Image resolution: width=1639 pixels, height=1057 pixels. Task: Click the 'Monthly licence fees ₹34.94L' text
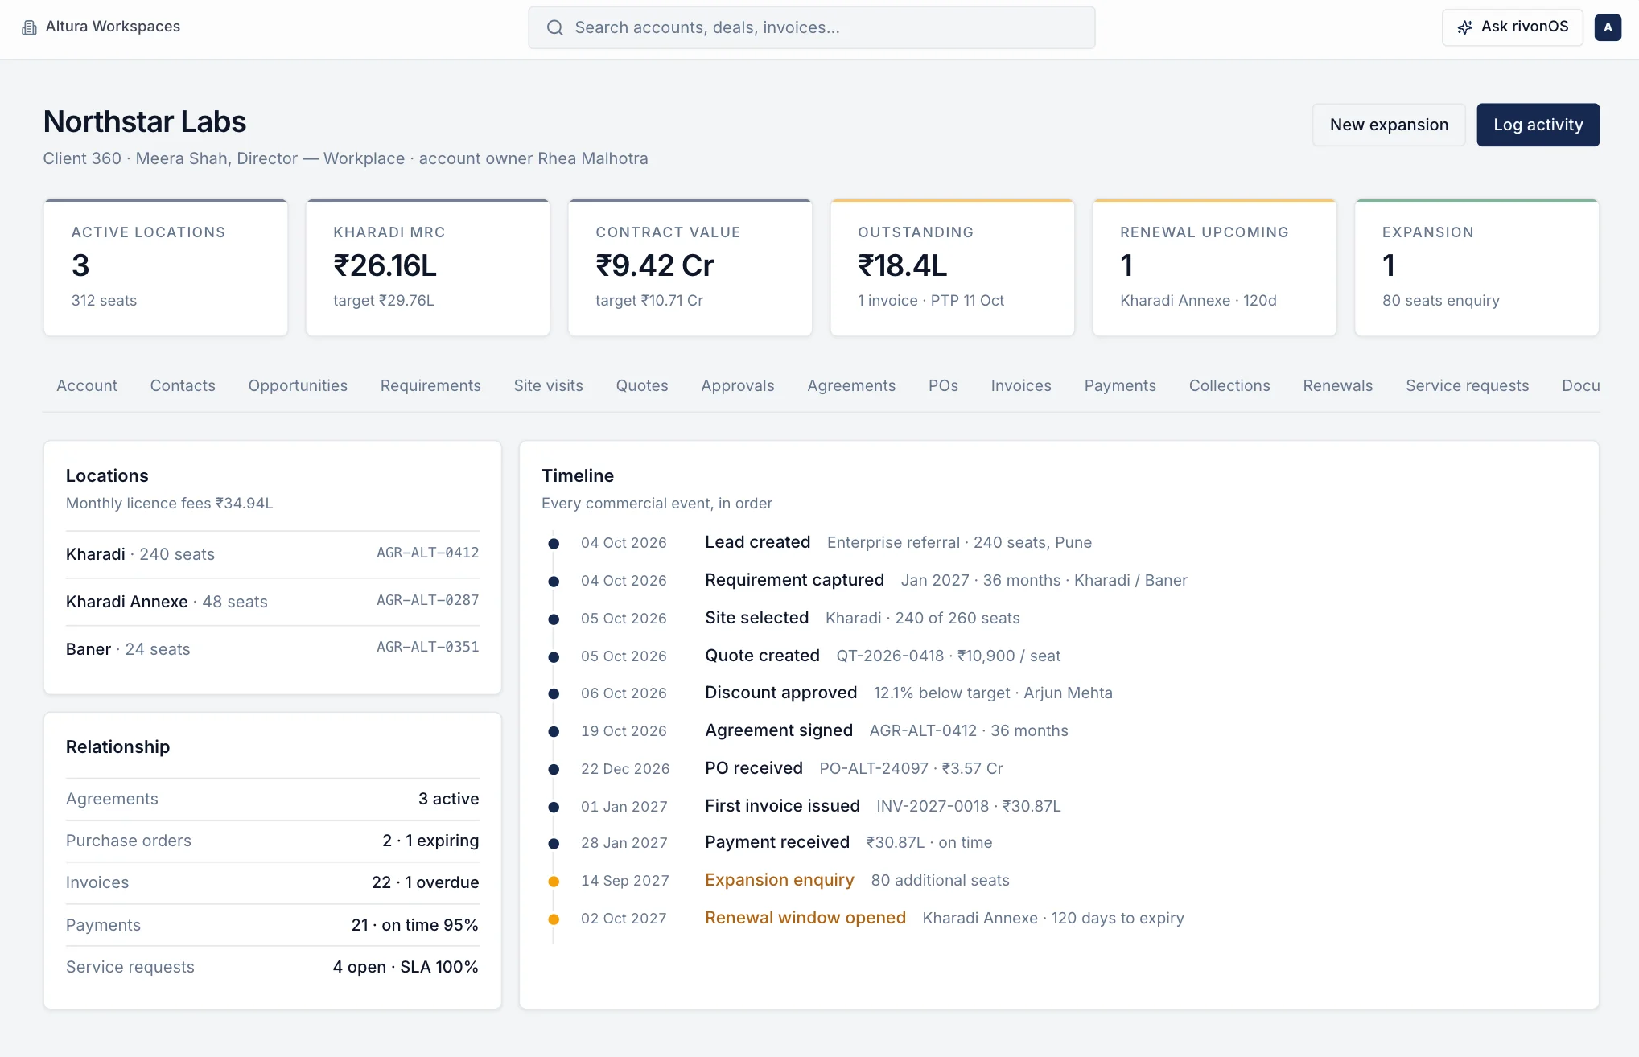pyautogui.click(x=170, y=503)
